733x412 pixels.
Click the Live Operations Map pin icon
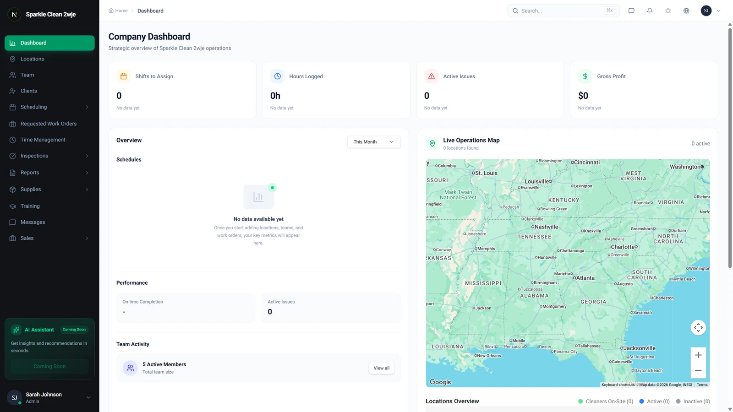[x=432, y=144]
